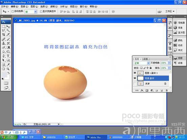Open the layer style fx button
187x140 pixels.
click(142, 90)
